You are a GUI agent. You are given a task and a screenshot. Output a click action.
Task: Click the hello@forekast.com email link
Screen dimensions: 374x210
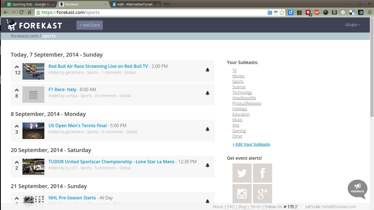click(339, 207)
